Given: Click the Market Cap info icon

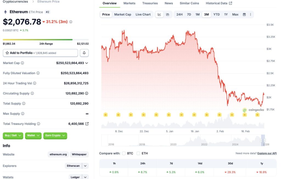Looking at the screenshot, I should [x=23, y=63].
